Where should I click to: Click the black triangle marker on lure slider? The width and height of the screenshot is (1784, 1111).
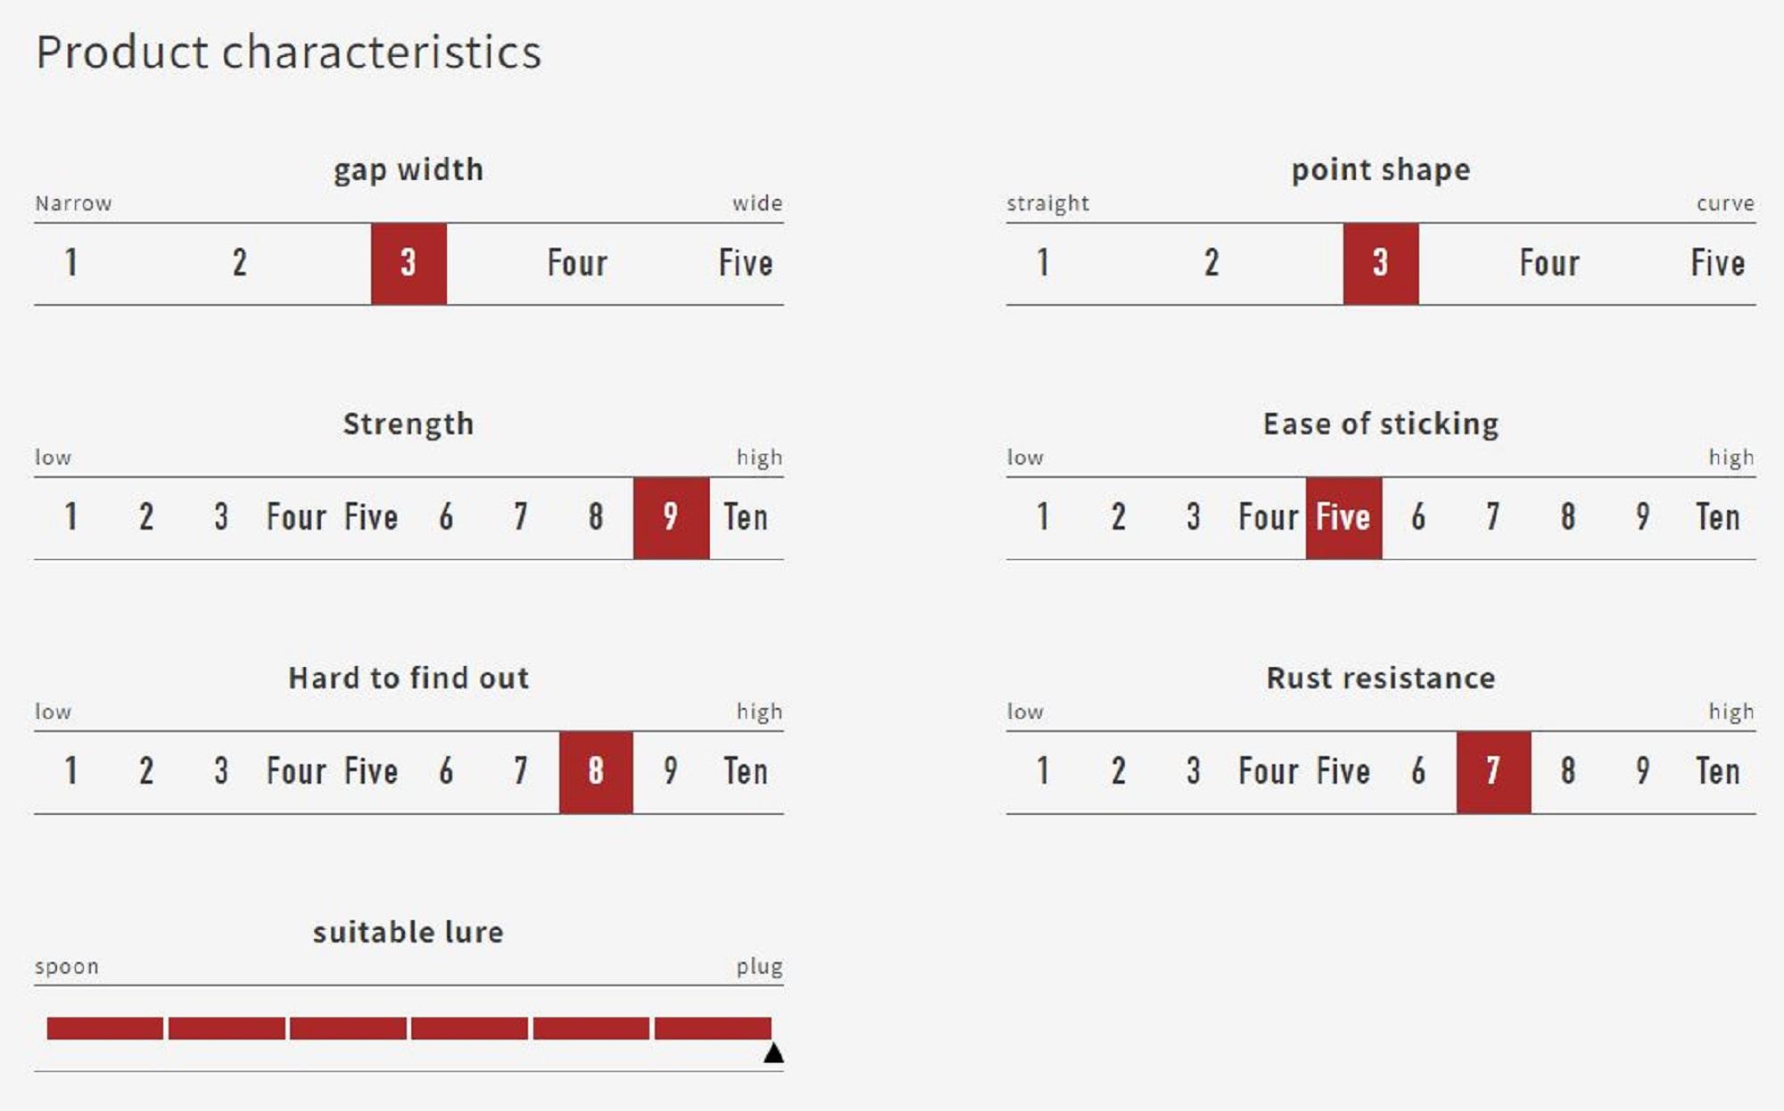(773, 1054)
